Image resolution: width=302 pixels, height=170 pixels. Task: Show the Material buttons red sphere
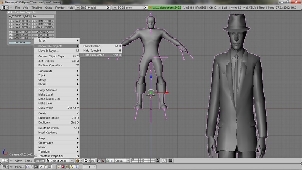tap(63, 167)
